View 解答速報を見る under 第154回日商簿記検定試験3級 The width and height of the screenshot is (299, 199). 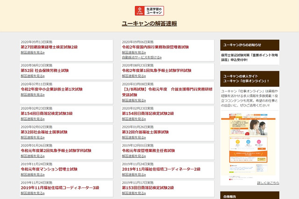click(x=33, y=119)
